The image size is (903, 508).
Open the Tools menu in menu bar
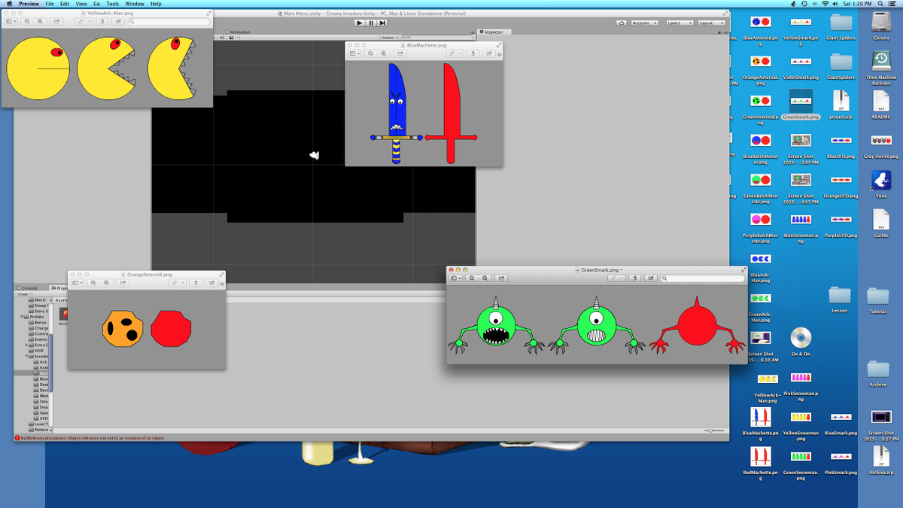(112, 4)
